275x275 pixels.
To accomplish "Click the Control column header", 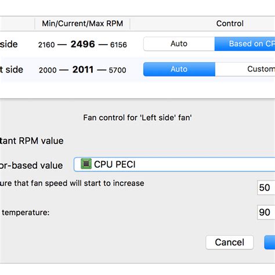I will tap(230, 24).
